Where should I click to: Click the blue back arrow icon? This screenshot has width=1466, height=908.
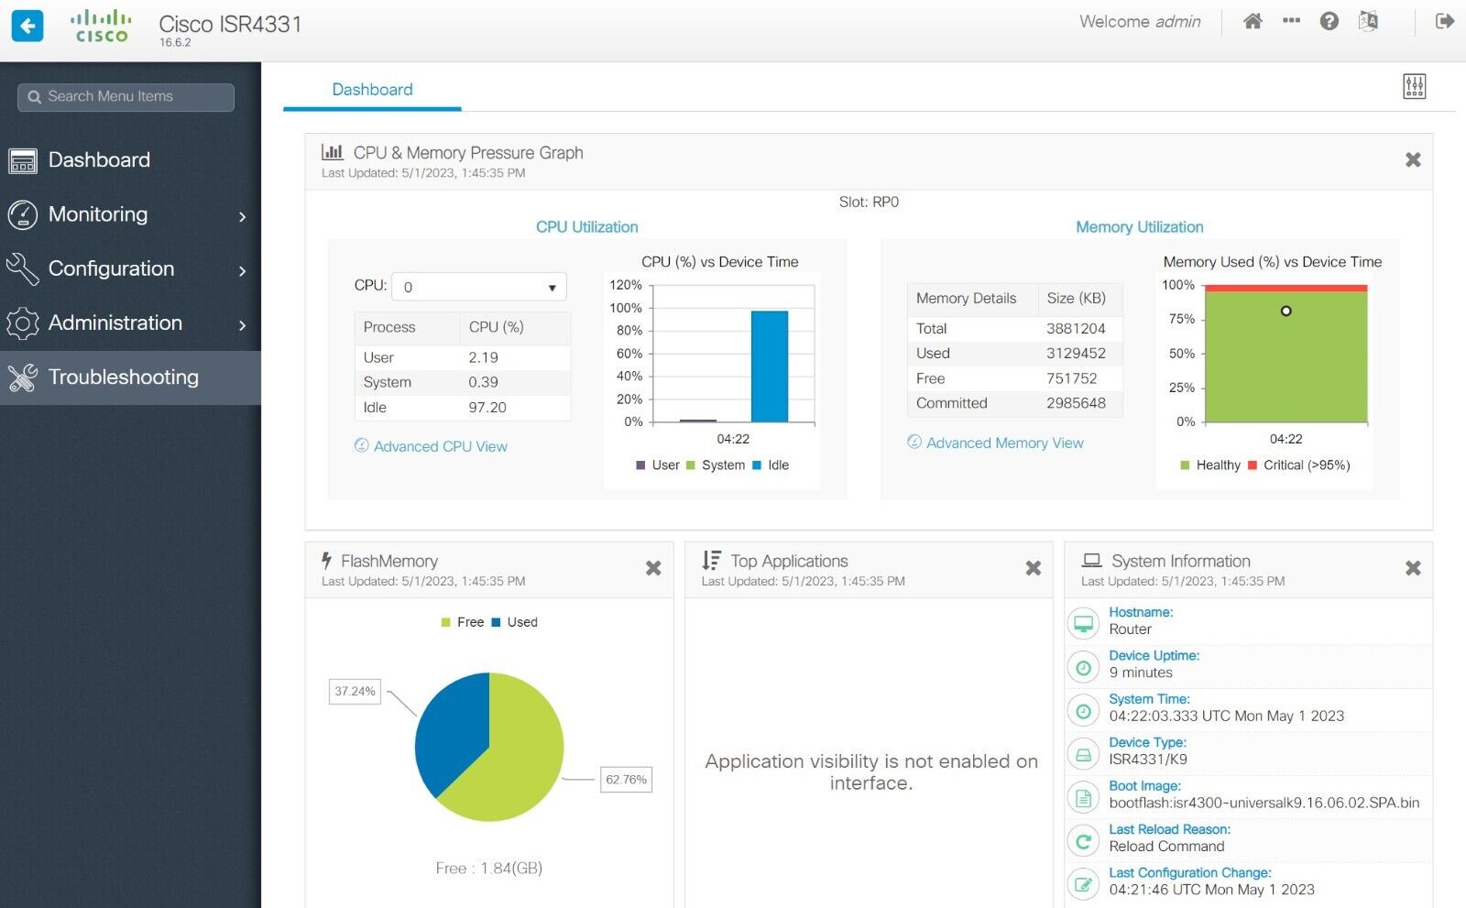click(x=27, y=26)
